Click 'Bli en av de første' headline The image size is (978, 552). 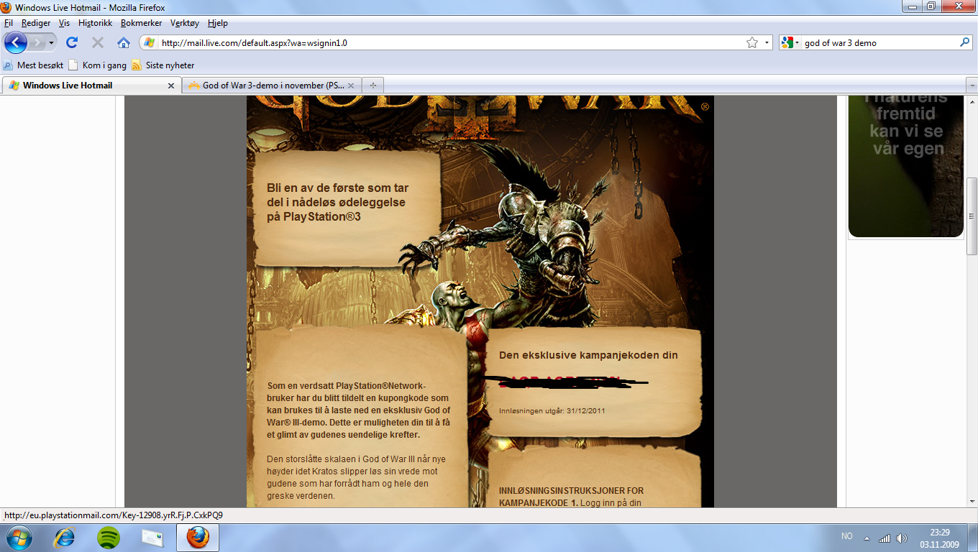point(337,202)
